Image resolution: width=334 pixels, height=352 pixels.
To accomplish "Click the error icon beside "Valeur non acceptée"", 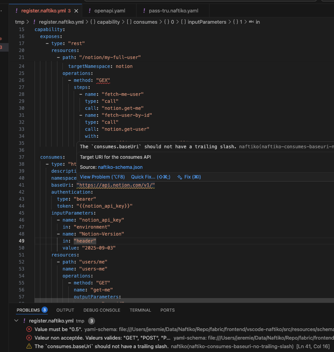I will tap(29, 338).
